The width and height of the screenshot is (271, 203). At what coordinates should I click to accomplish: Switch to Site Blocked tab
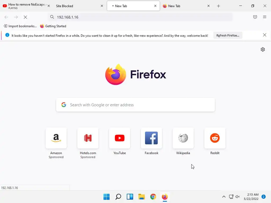pyautogui.click(x=78, y=6)
